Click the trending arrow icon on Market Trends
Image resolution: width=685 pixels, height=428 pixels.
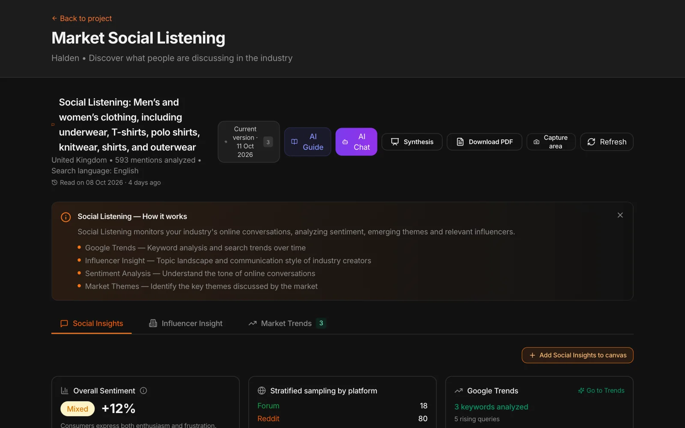tap(253, 324)
